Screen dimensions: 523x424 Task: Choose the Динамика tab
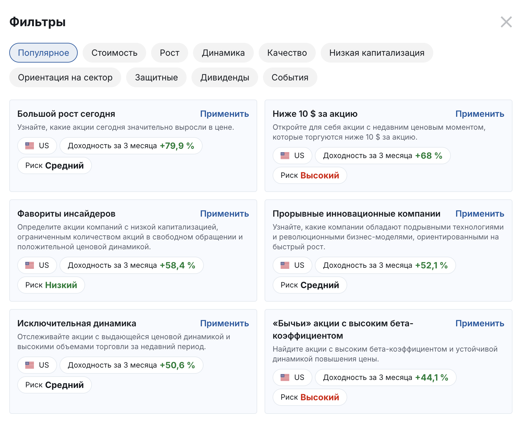pos(223,53)
